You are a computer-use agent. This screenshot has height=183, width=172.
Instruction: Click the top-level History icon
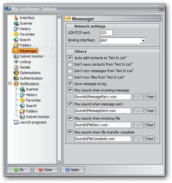pos(16,29)
